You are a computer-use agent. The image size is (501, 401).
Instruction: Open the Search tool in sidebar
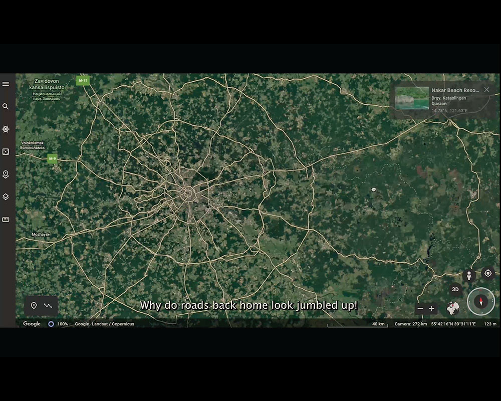[x=6, y=106]
